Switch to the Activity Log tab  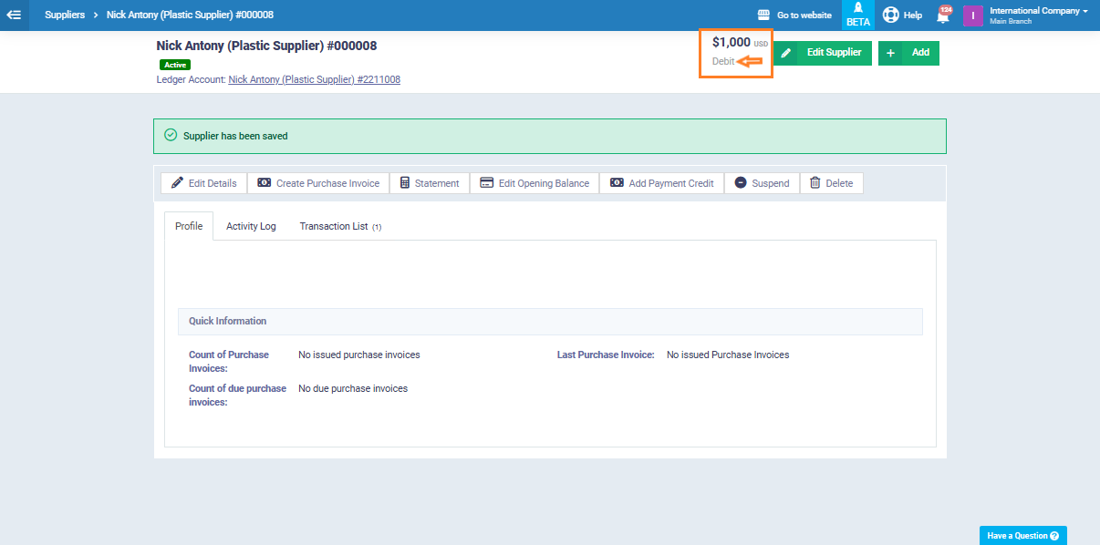[x=251, y=226]
